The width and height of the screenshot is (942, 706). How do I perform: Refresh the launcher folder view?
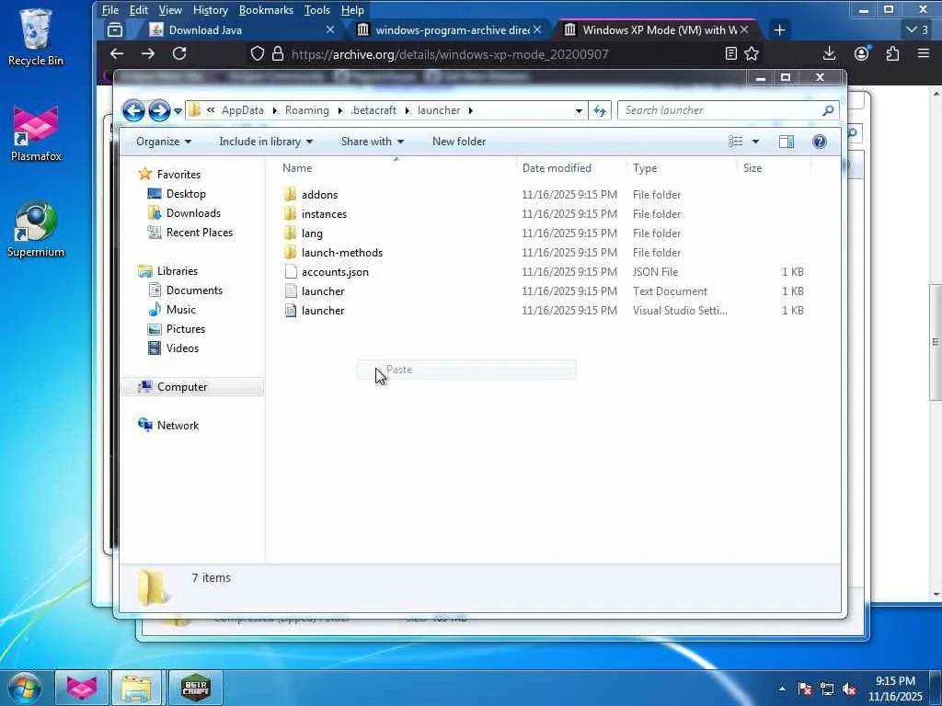tap(600, 110)
